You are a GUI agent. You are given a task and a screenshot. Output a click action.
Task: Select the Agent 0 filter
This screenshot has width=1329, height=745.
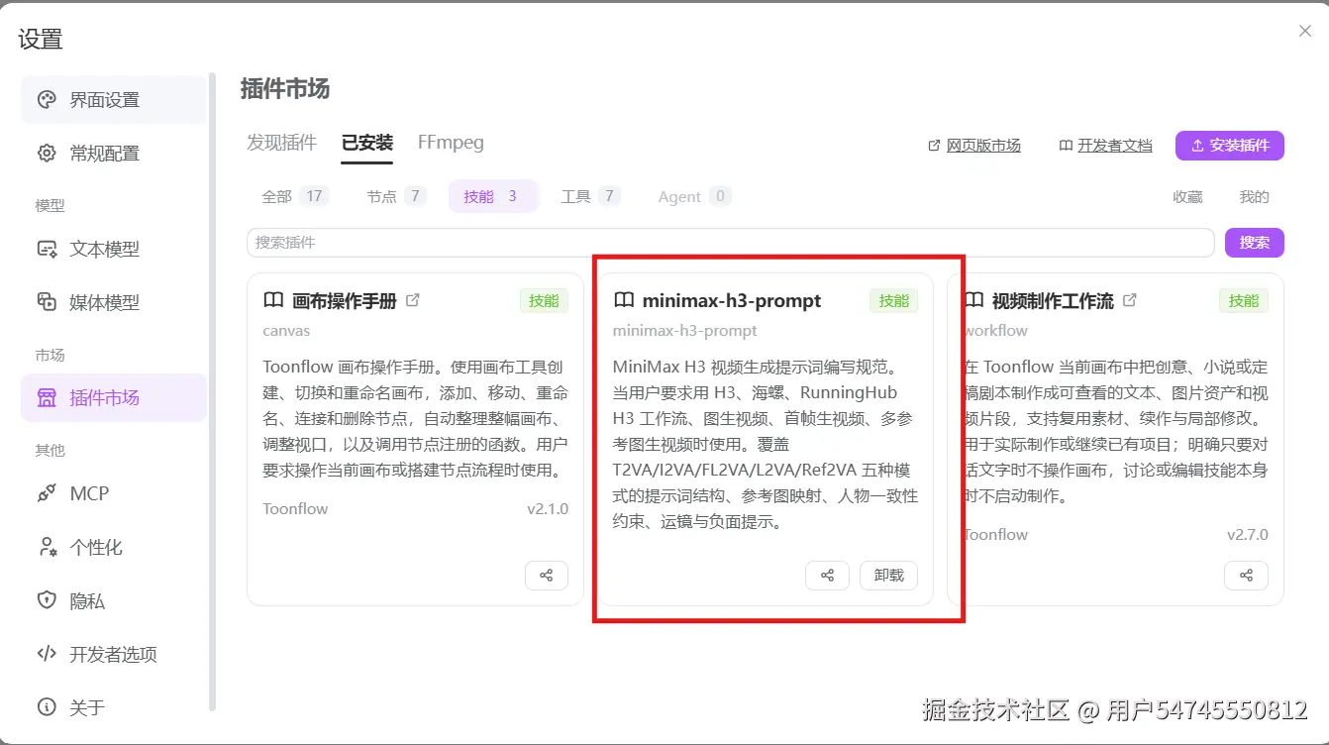coord(694,196)
